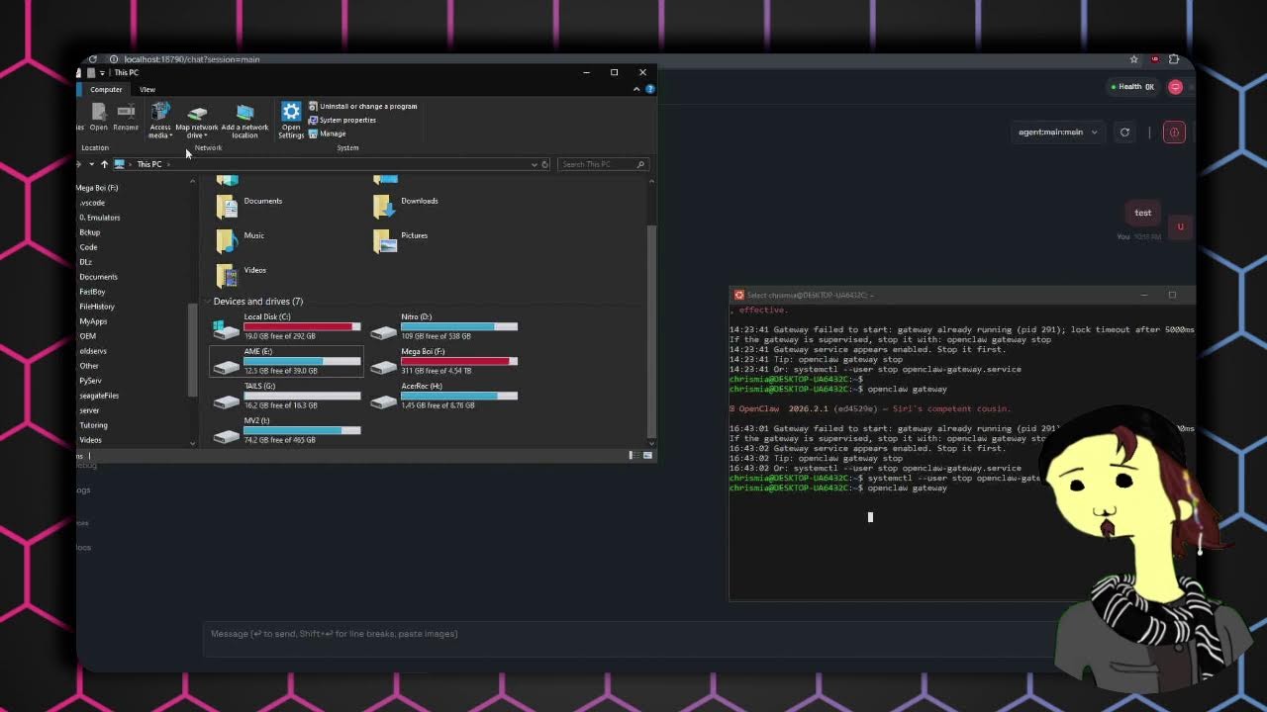Select DLz folder in navigation pane
The height and width of the screenshot is (712, 1267).
(85, 262)
